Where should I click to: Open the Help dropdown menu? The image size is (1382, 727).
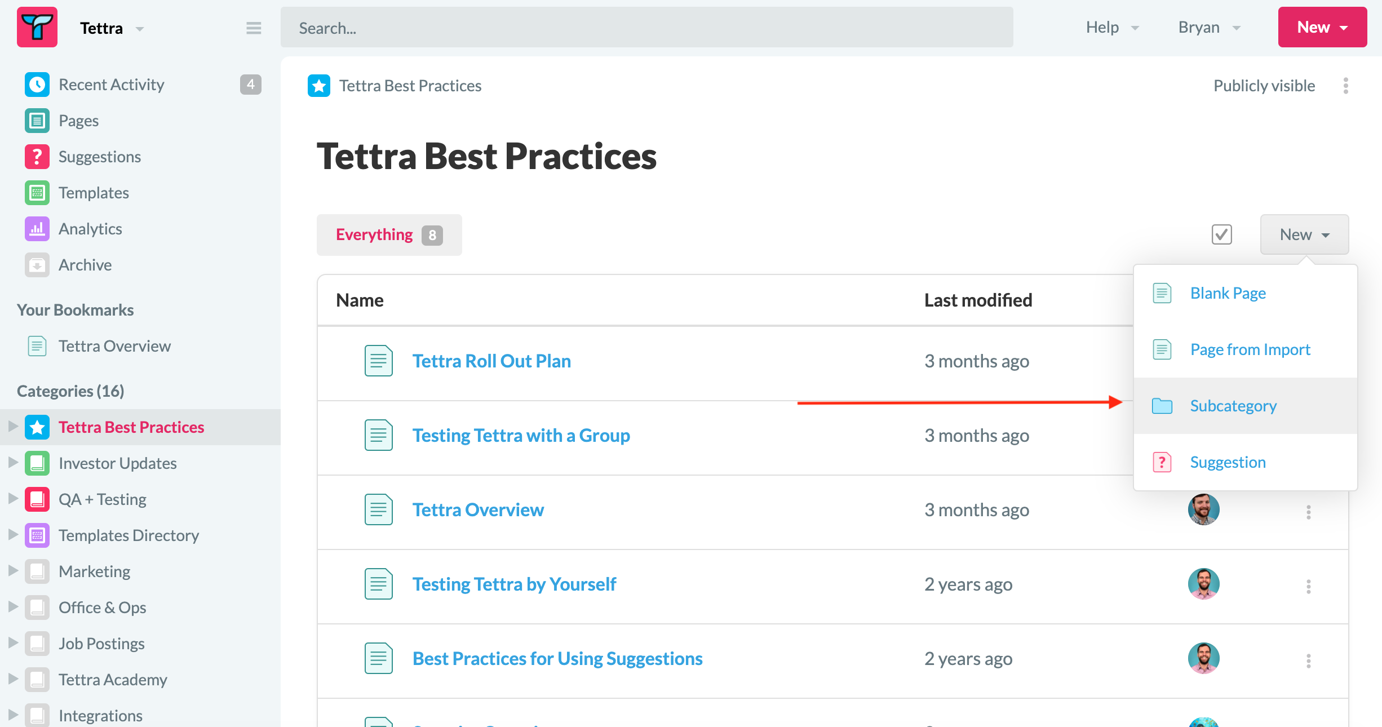pos(1112,28)
